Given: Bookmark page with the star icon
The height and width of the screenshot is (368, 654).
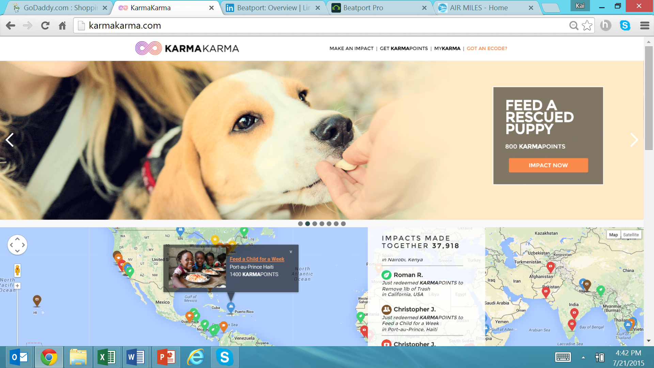Looking at the screenshot, I should click(x=587, y=26).
